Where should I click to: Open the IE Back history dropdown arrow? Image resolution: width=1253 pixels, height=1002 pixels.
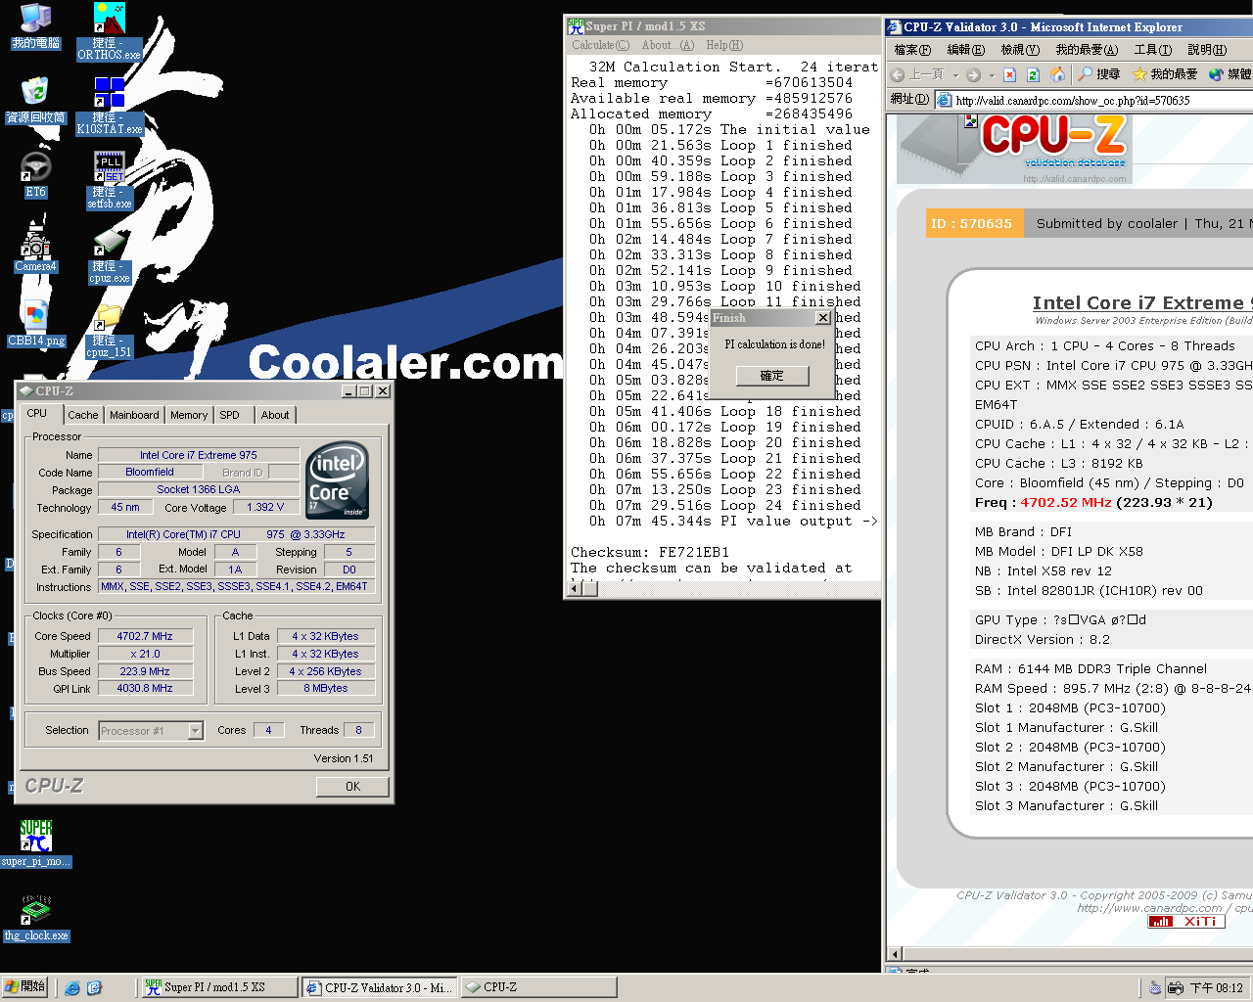(x=955, y=74)
